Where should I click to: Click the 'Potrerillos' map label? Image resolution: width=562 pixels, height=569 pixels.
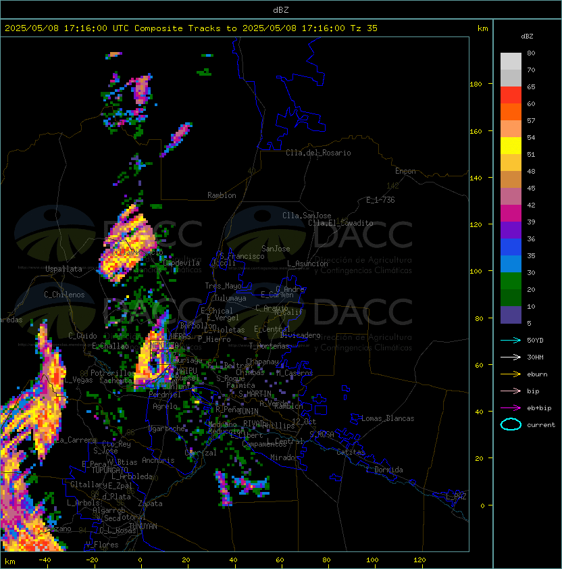coord(113,373)
